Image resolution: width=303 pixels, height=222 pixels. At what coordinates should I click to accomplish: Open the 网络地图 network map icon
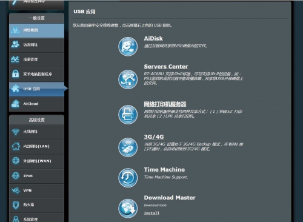15,30
